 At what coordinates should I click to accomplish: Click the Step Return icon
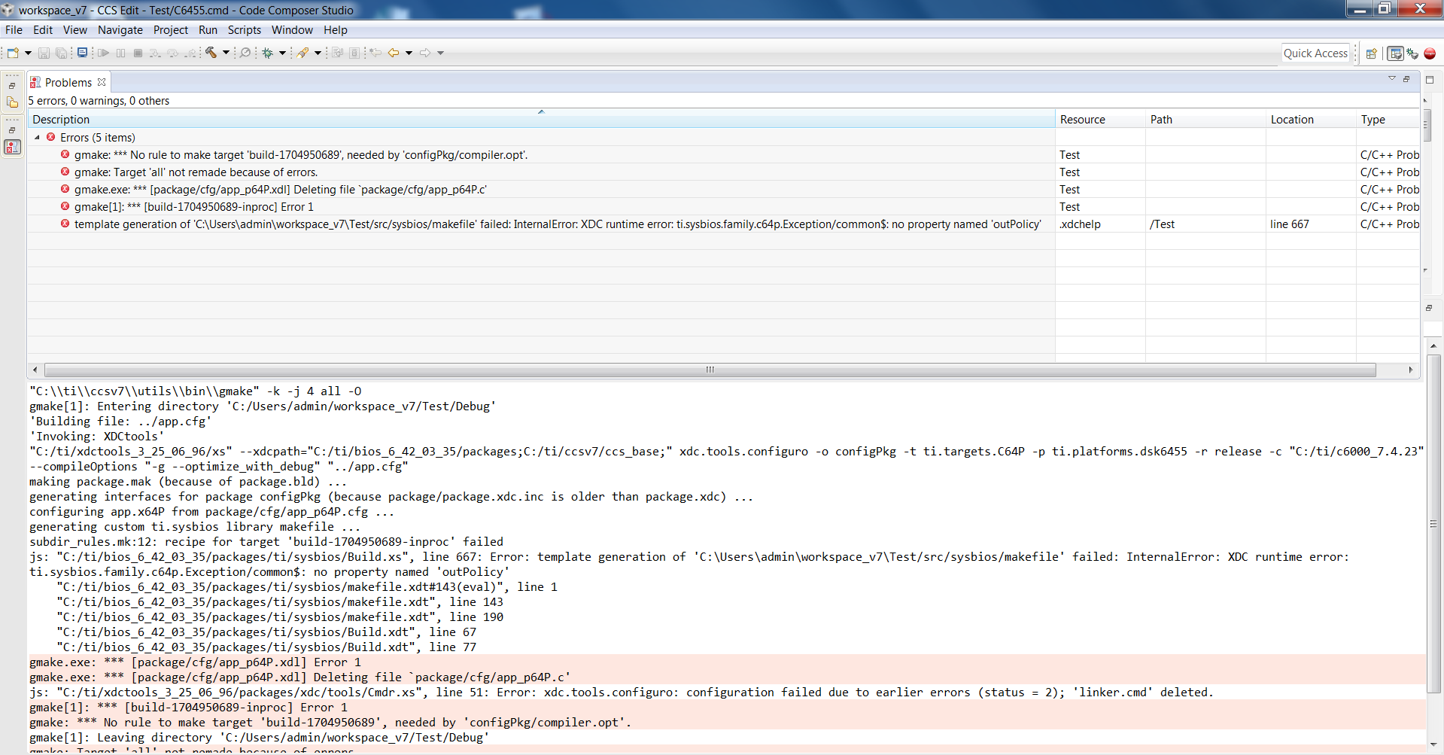pos(191,53)
